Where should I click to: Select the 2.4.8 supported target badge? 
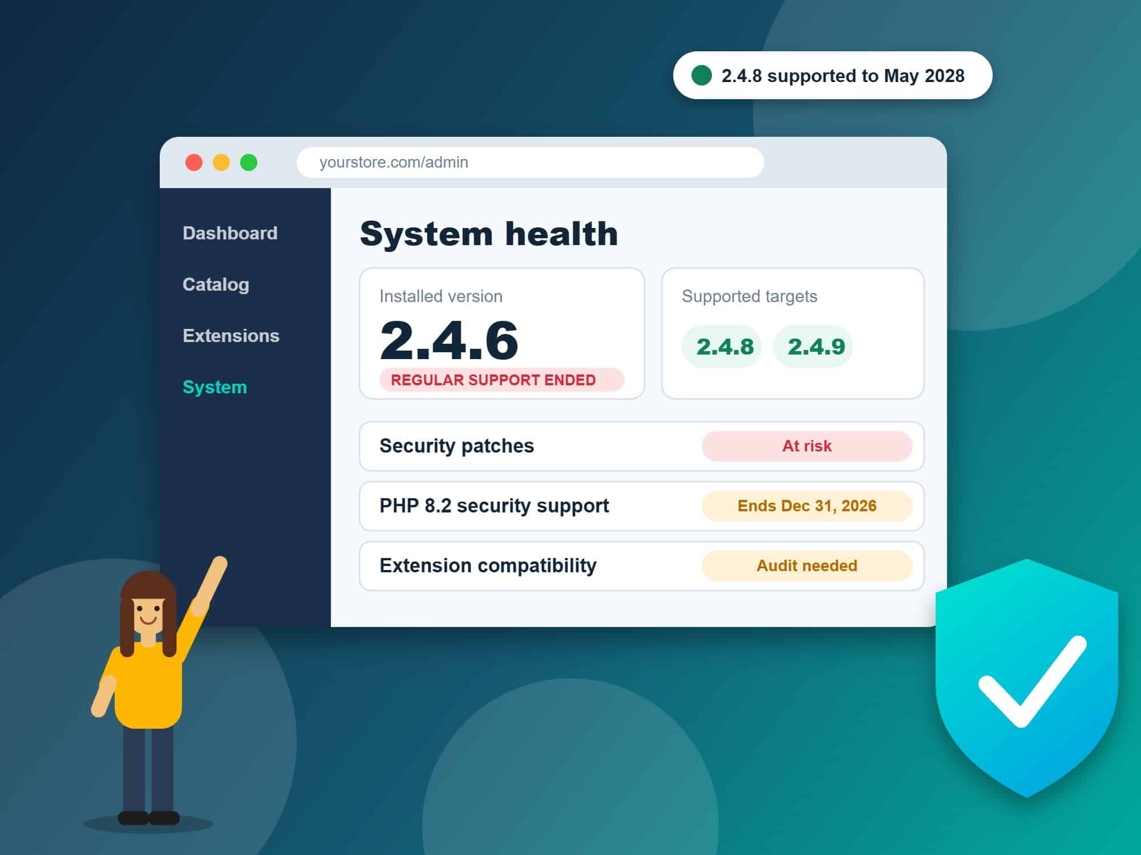[x=722, y=347]
